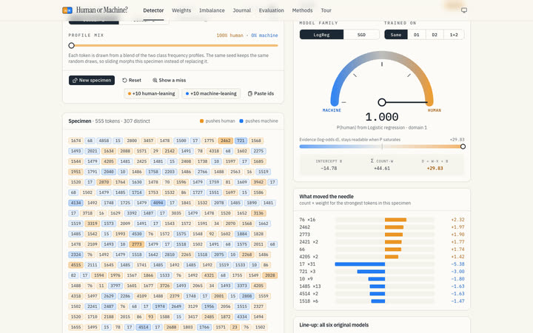Click the '17 ×31' row in needle list
This screenshot has width=533, height=333.
coord(382,264)
